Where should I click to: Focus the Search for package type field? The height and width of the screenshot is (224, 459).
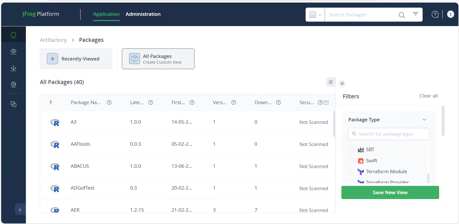click(389, 134)
